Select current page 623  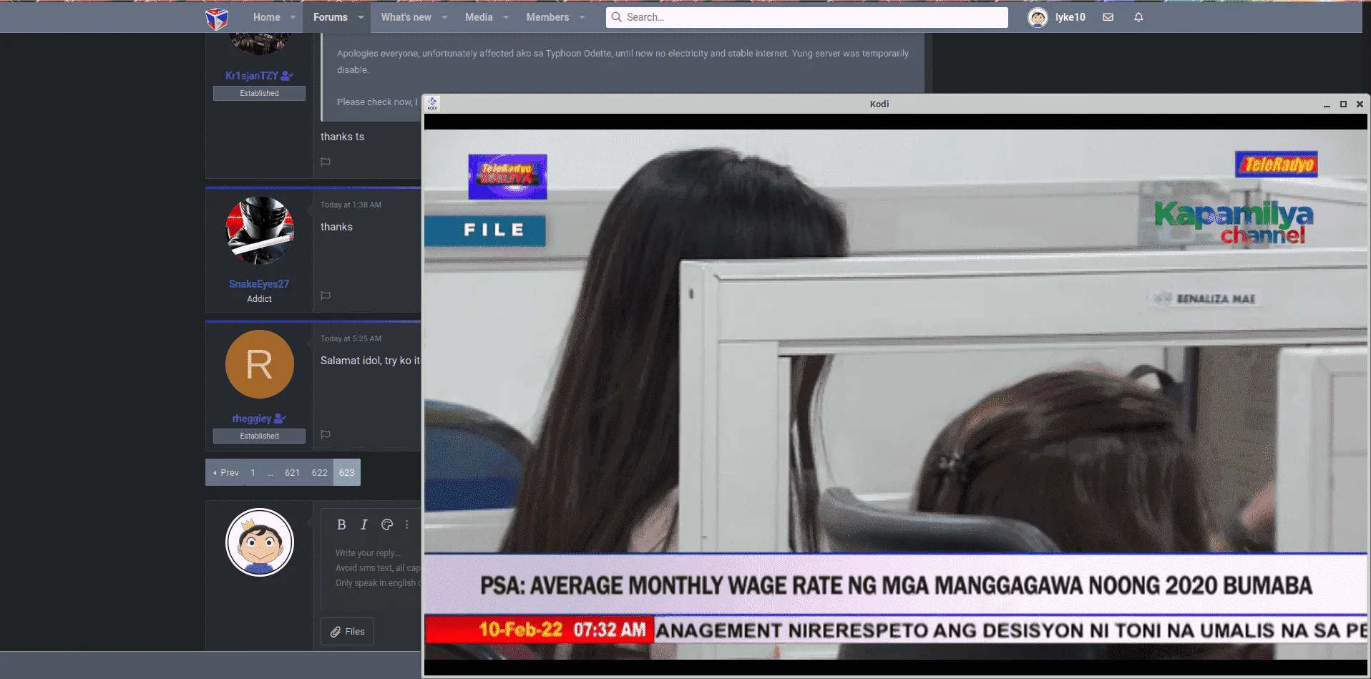[346, 472]
